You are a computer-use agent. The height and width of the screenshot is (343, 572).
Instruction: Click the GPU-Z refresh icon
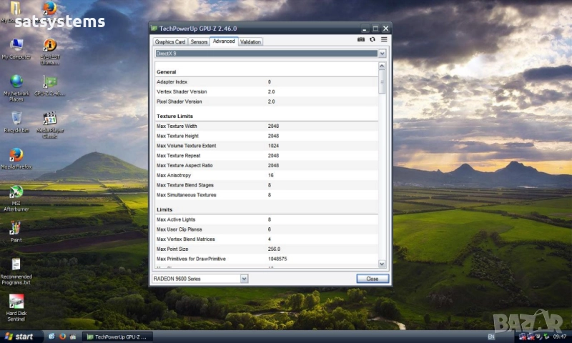(373, 39)
